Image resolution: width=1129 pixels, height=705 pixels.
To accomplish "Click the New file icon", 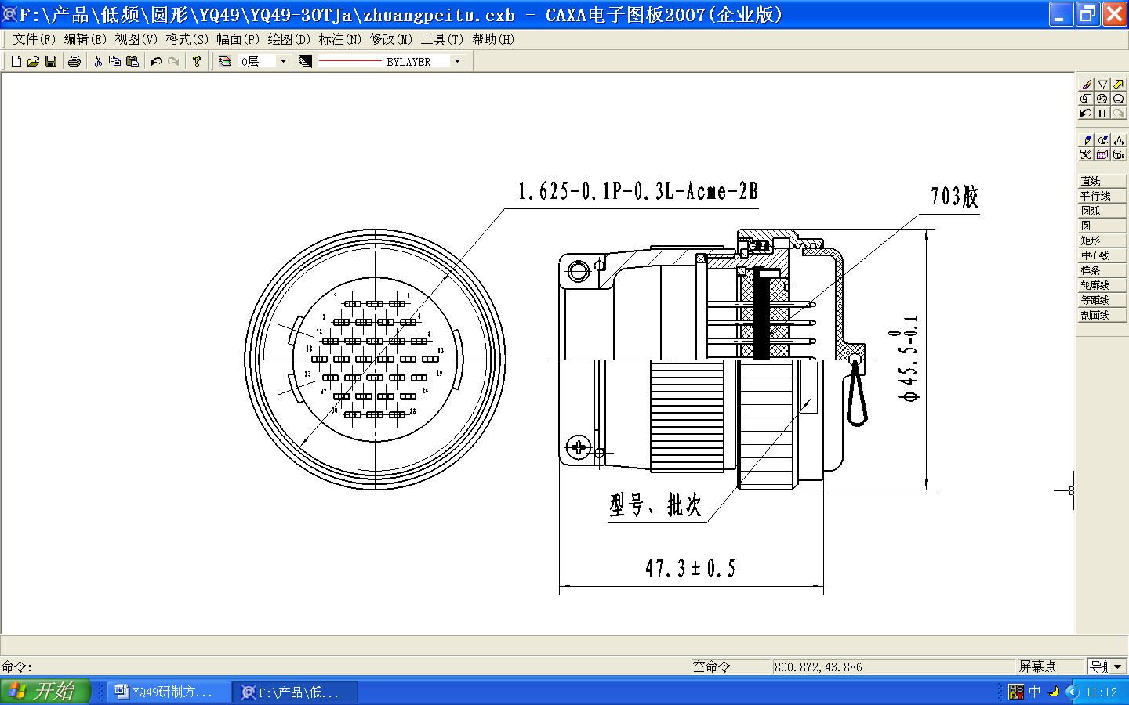I will pos(16,61).
